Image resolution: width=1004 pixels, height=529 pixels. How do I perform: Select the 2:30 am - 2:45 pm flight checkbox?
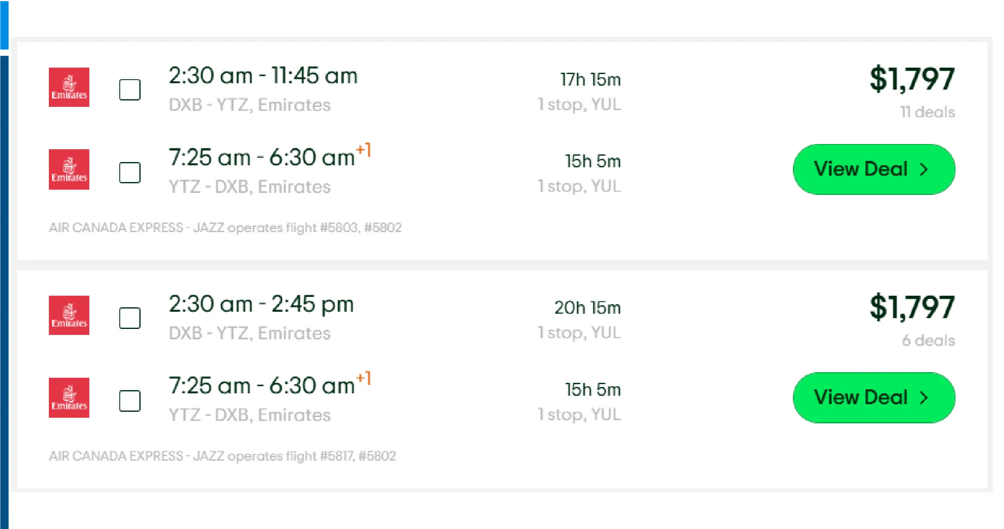130,318
